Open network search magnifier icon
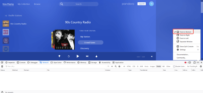Viewport: 203px width, 93px height. pyautogui.click(x=116, y=66)
